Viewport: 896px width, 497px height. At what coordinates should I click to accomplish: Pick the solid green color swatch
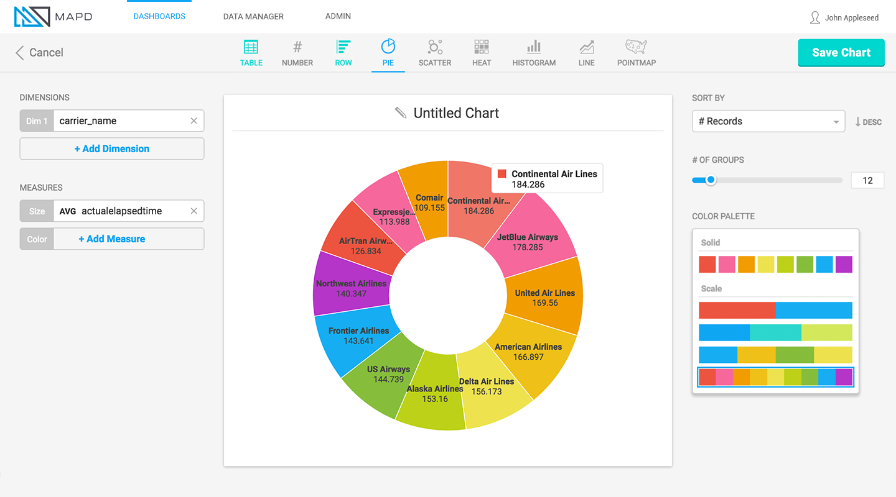coord(805,264)
